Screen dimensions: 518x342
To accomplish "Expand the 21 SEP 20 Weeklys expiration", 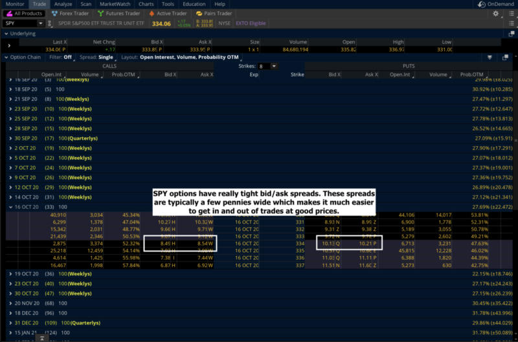I will tap(10, 100).
